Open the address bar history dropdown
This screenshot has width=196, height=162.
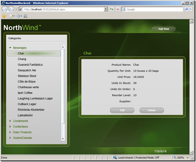click(x=106, y=9)
